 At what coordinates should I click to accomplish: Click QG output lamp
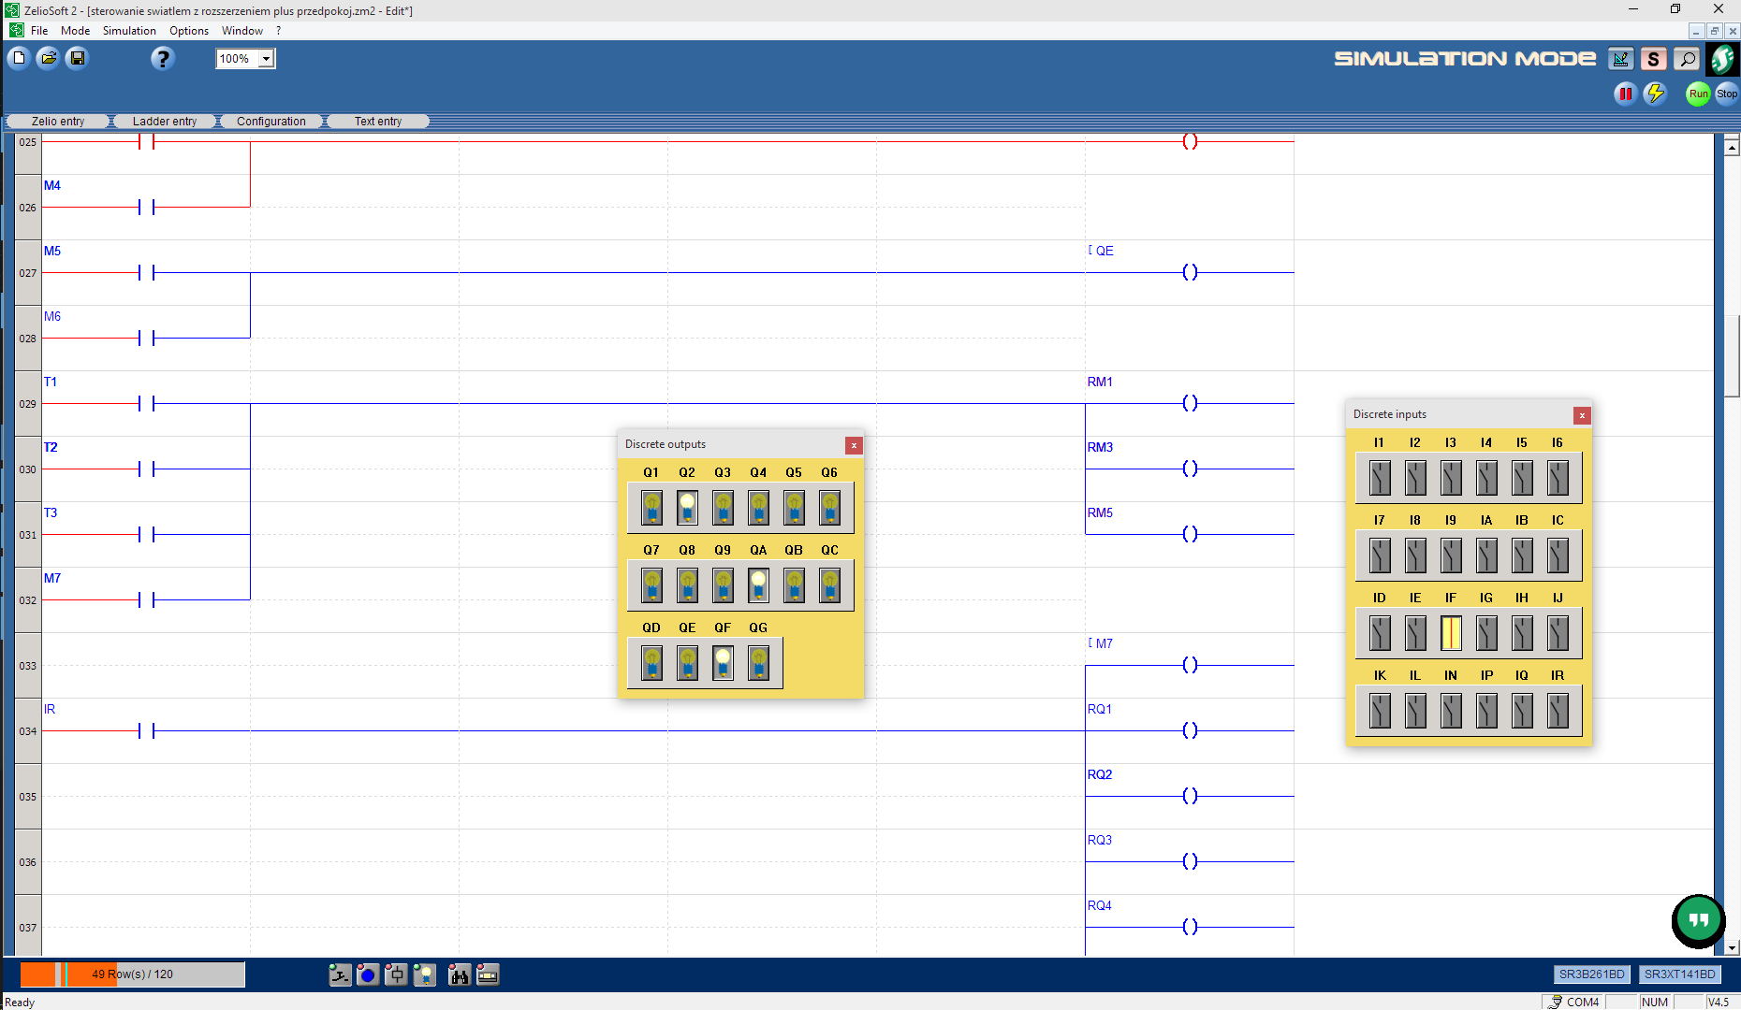click(x=758, y=663)
